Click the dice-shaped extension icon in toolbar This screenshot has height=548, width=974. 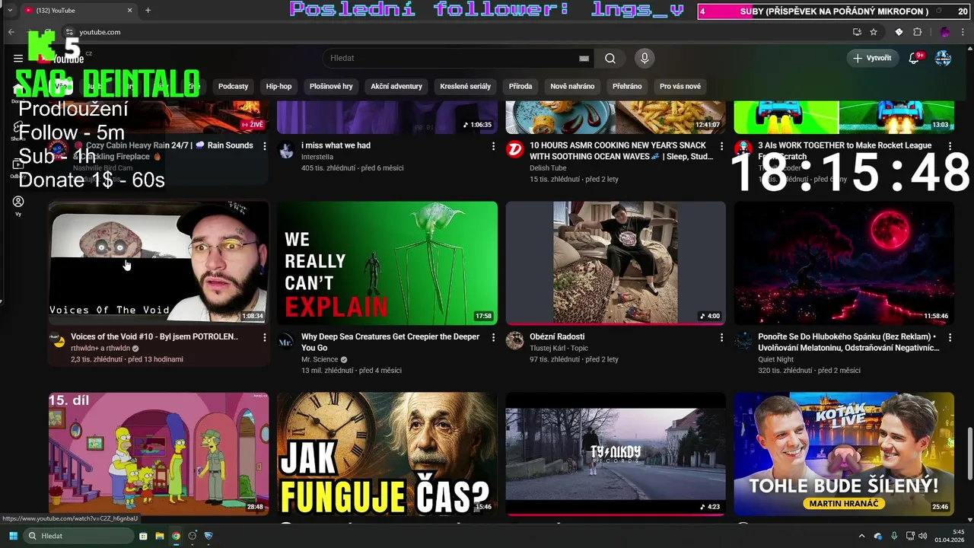(x=899, y=32)
